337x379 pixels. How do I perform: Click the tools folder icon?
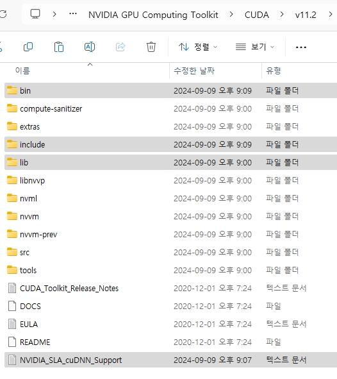[12, 270]
